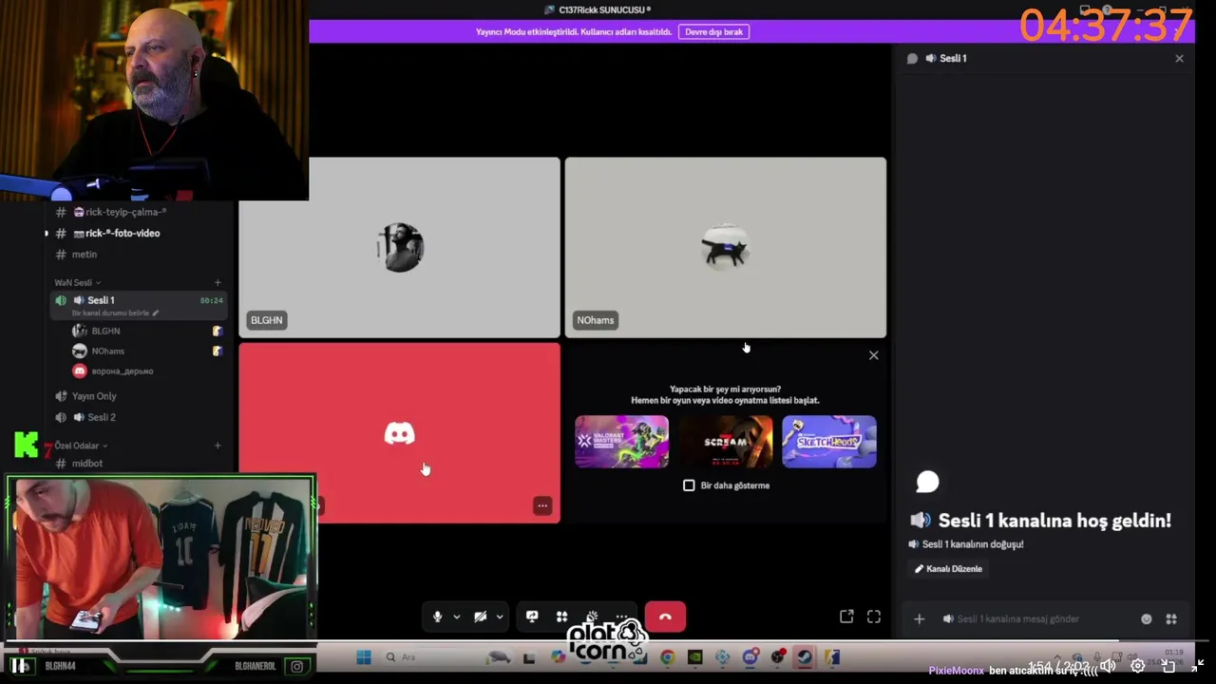Open Steam from the taskbar

[805, 656]
